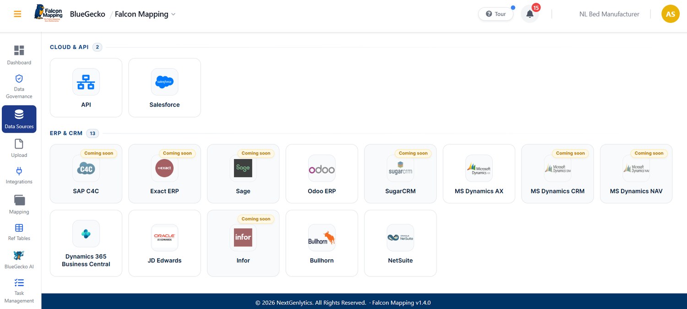Select the SAP C4C card
Image resolution: width=687 pixels, height=309 pixels.
(86, 174)
